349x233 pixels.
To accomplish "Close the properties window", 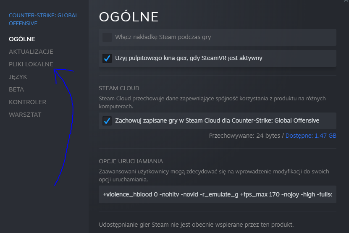I will 346,1.
